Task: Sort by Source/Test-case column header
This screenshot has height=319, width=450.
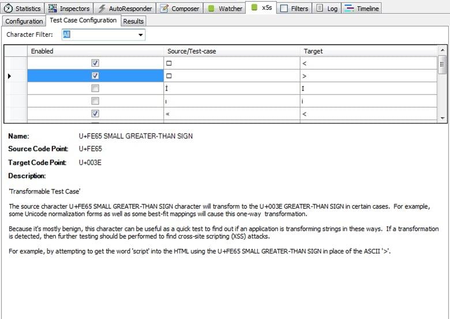Action: point(232,51)
